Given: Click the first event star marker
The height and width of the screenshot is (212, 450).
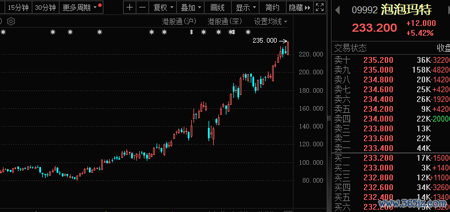Looking at the screenshot, I should click(x=3, y=32).
